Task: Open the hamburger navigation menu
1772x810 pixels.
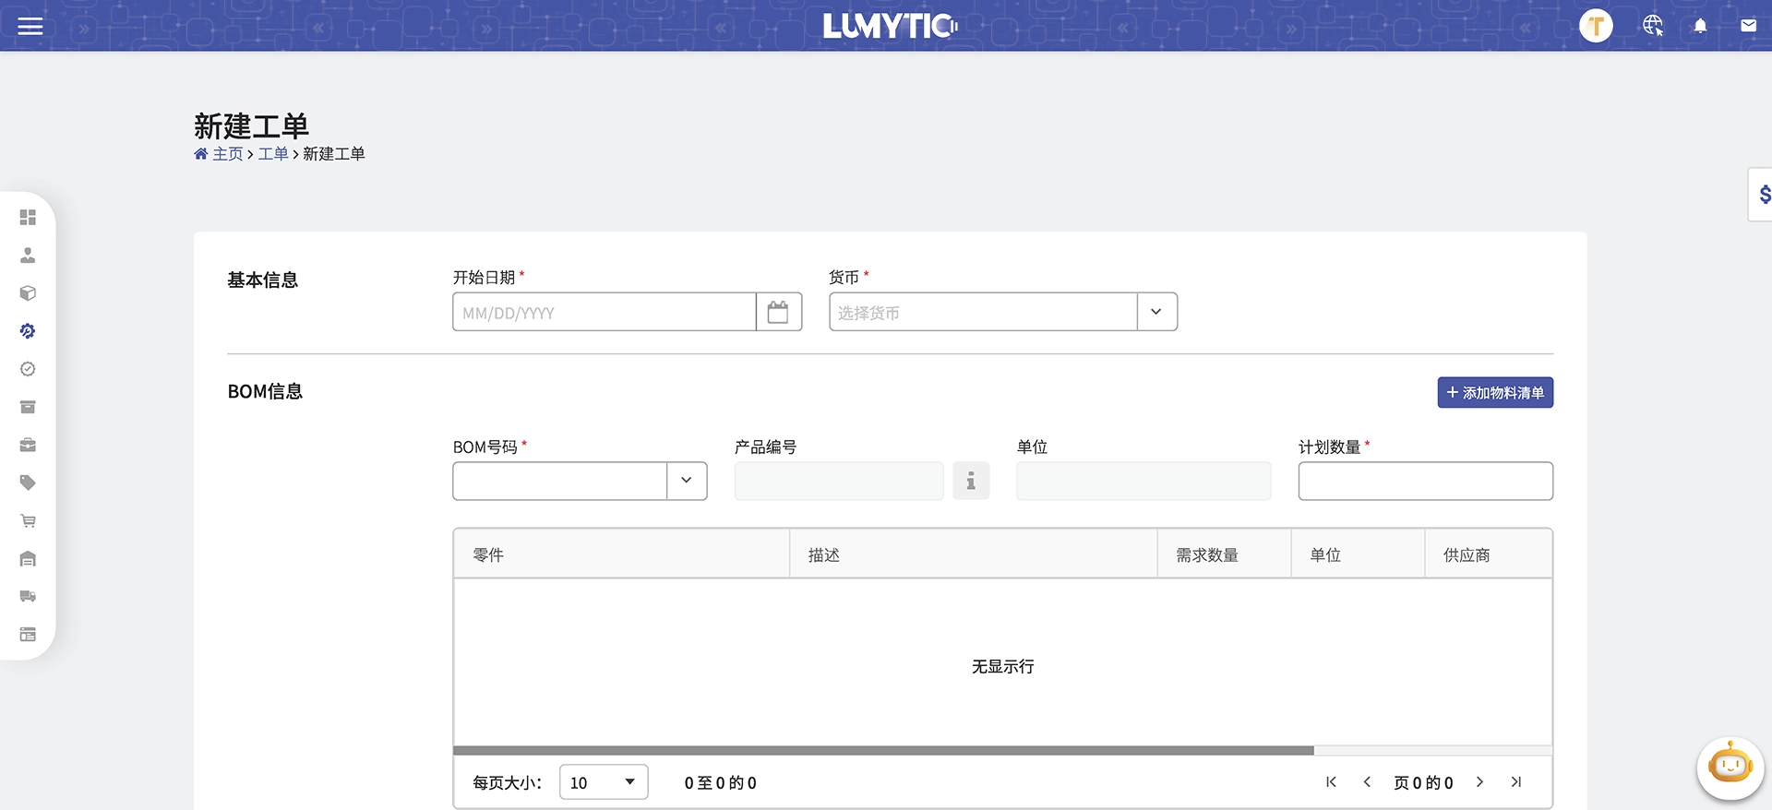Action: click(x=30, y=26)
